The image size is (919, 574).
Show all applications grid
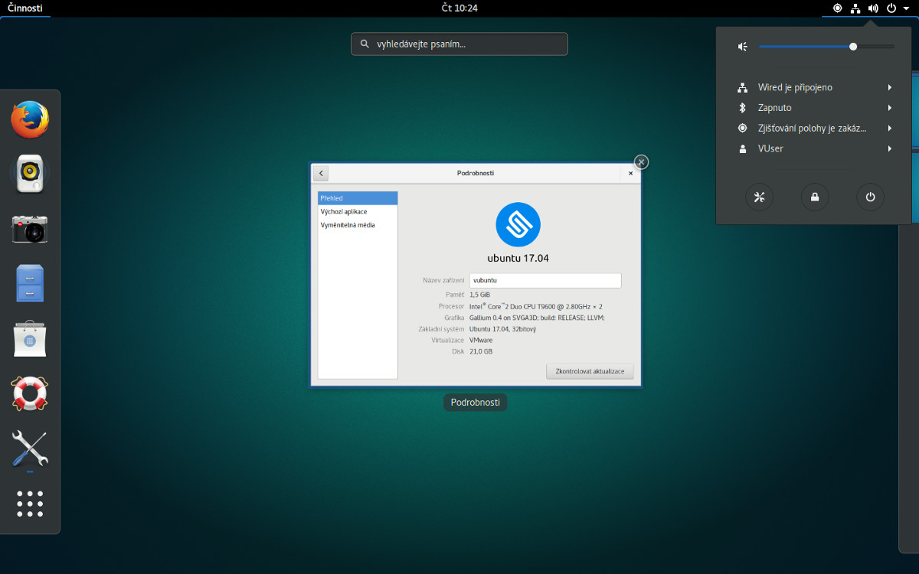click(x=30, y=504)
